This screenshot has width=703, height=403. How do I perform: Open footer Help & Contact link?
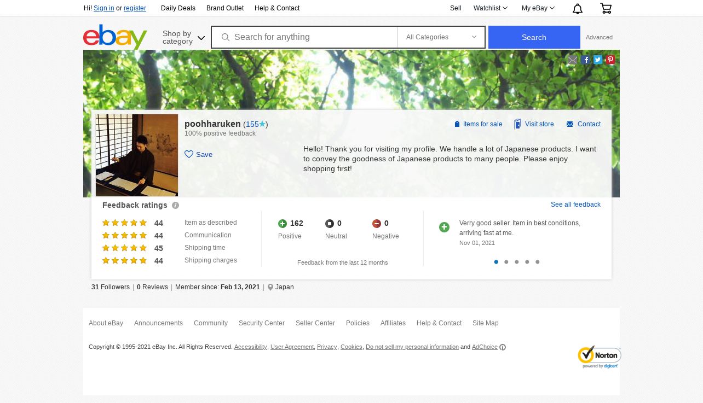click(x=439, y=323)
